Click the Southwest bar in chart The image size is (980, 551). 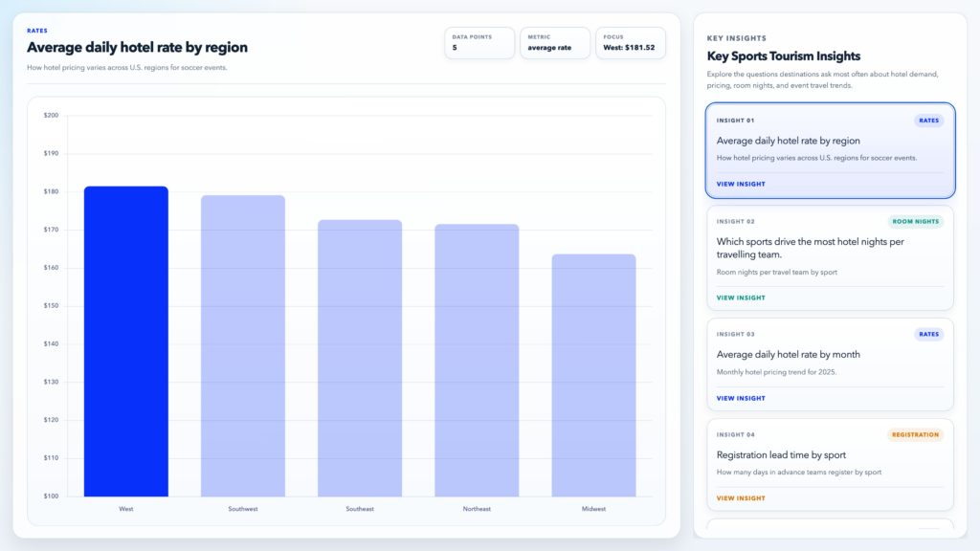[x=242, y=346]
